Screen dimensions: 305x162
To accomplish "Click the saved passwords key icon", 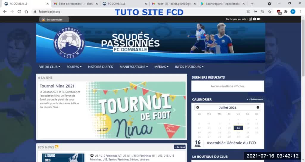I will (255, 12).
